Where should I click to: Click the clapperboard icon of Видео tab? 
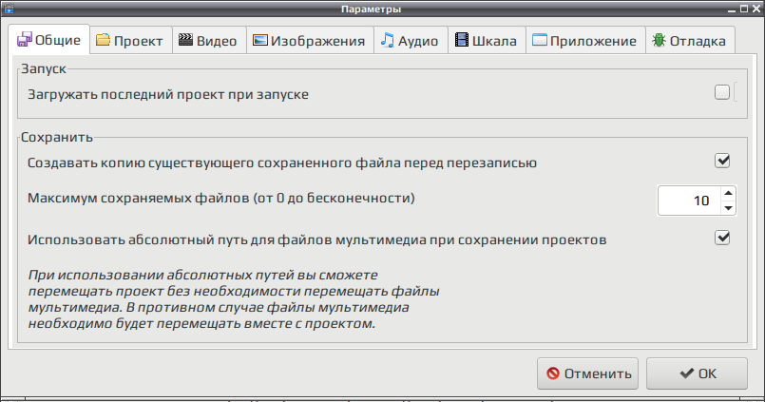point(185,40)
